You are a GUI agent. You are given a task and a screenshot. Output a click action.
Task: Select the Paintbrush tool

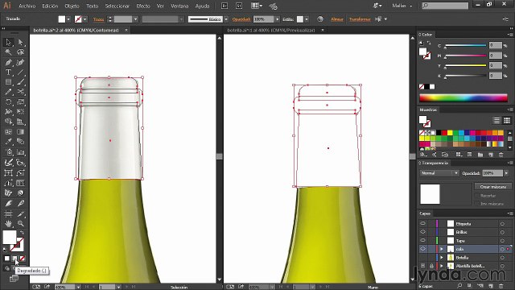(20, 82)
